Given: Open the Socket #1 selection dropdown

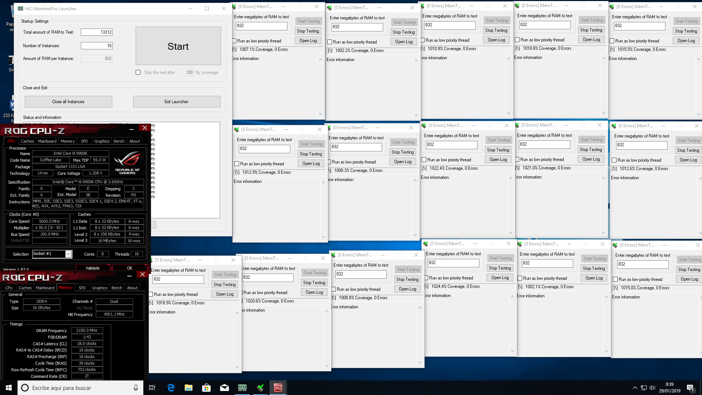Looking at the screenshot, I should (68, 254).
